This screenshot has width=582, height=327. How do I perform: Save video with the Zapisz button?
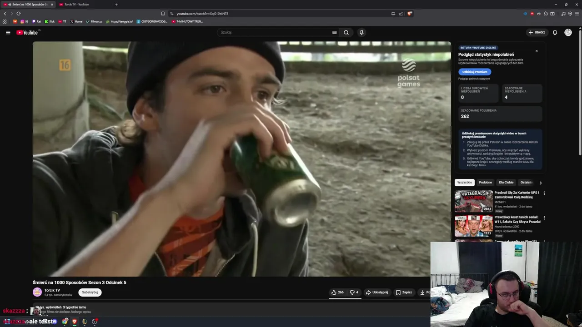(x=404, y=292)
